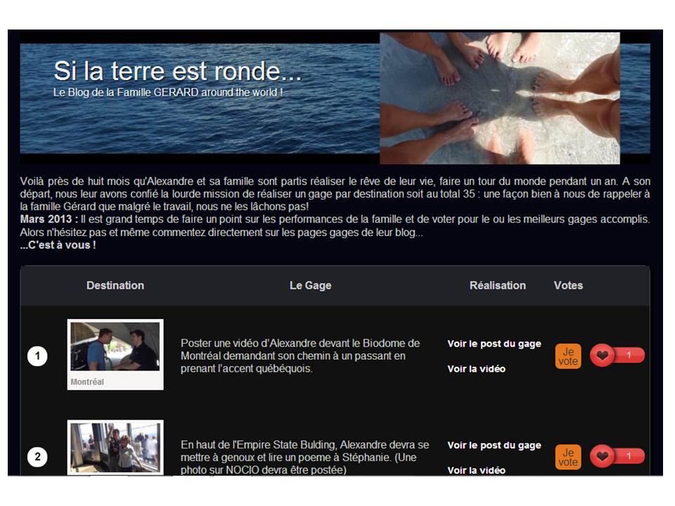Click the 'Destination' column header

[115, 285]
